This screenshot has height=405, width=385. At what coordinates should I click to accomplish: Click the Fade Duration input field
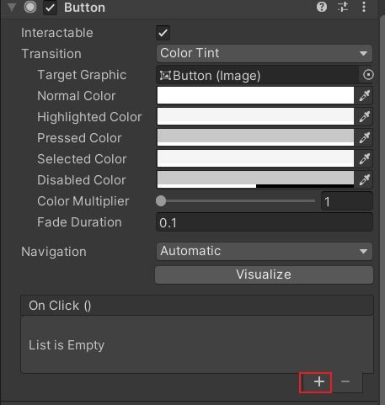(x=265, y=222)
